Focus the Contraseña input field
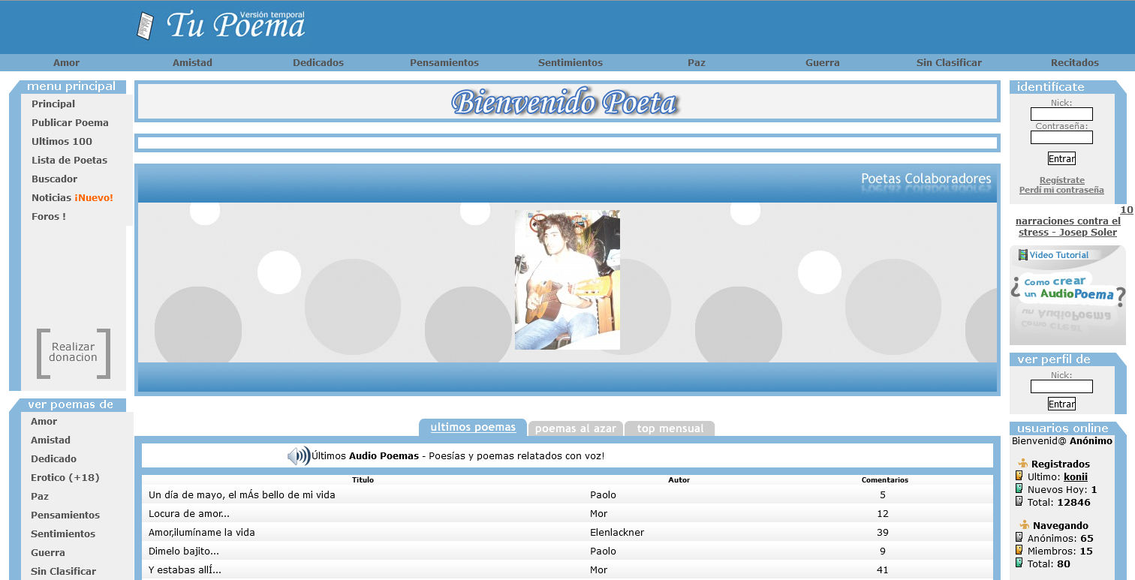This screenshot has height=580, width=1135. pyautogui.click(x=1061, y=137)
